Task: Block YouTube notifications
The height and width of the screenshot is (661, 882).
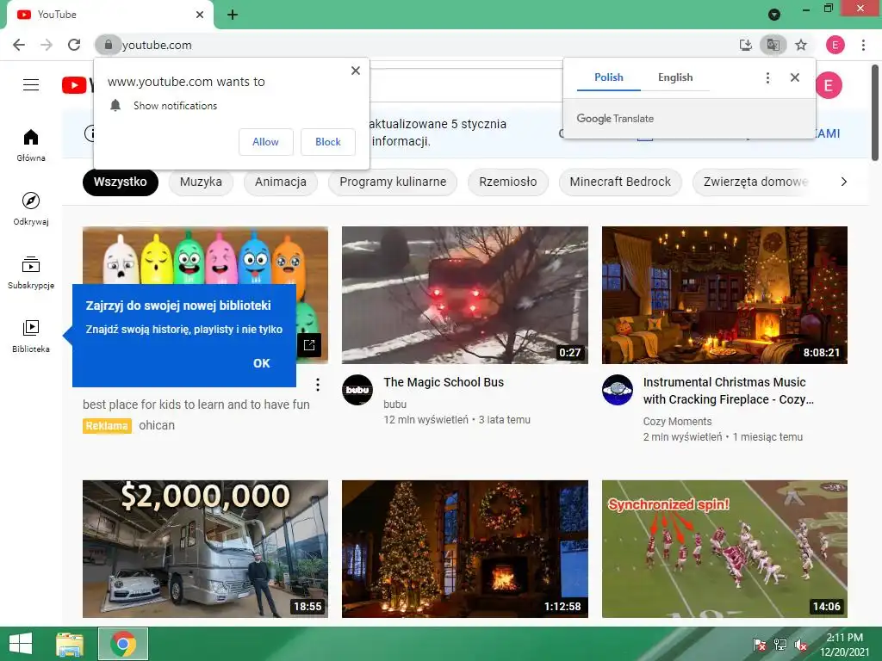Action: [x=328, y=142]
